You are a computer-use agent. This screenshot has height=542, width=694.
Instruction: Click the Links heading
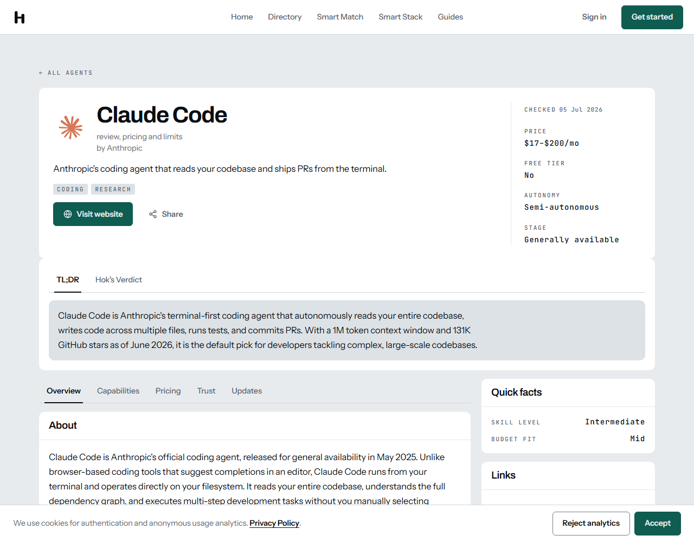click(503, 475)
